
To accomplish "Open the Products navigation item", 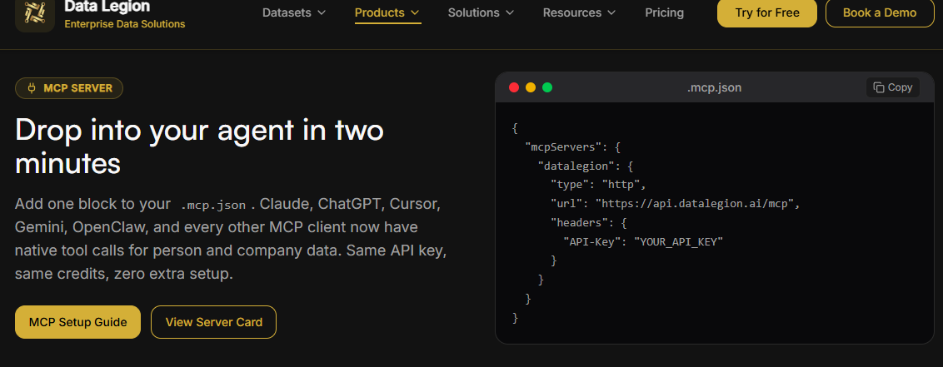I will (387, 12).
